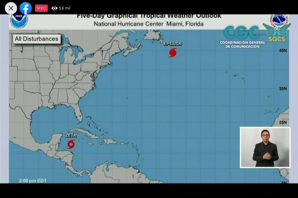Image resolution: width=298 pixels, height=198 pixels.
Task: Click the Facebook logo icon
Action: (26, 8)
